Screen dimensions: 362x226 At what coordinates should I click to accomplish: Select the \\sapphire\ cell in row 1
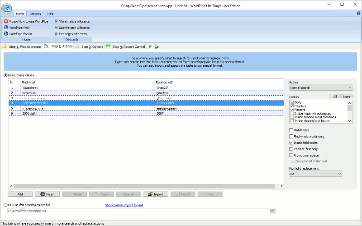click(87, 88)
